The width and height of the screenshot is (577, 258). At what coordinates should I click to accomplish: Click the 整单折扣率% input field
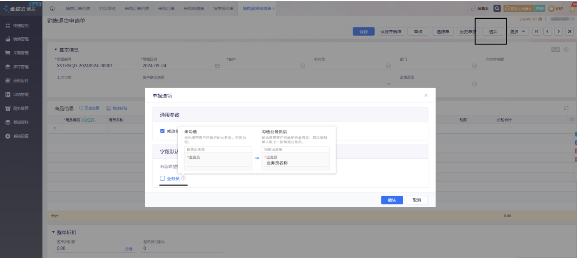coord(182,248)
